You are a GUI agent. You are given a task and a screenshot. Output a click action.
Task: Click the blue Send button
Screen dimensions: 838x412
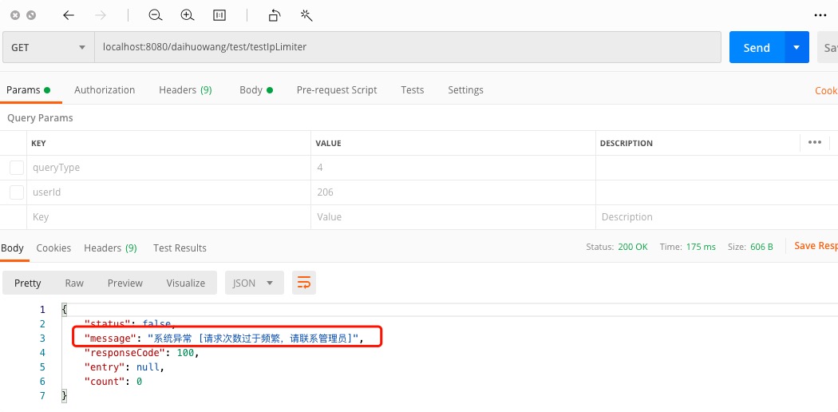757,47
